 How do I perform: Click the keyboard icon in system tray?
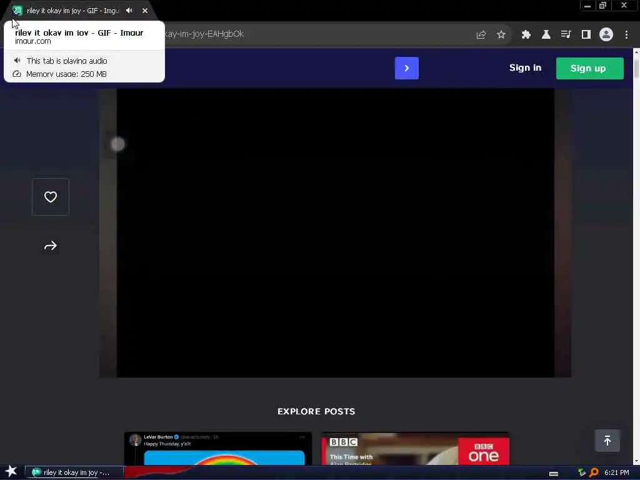pos(554,473)
